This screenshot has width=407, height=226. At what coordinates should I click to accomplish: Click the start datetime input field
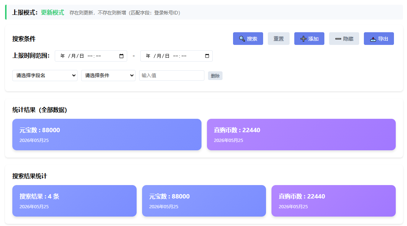(91, 56)
